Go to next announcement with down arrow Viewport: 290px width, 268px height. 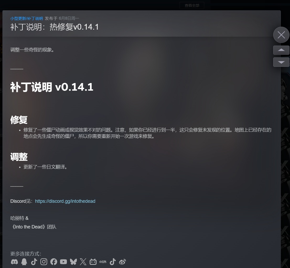(281, 62)
